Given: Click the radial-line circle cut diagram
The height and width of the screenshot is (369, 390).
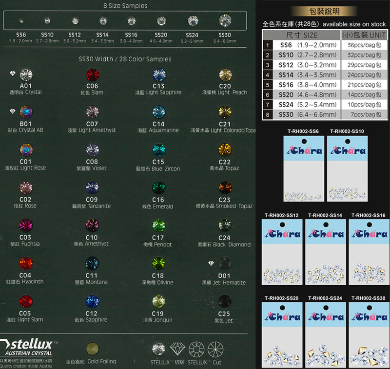Looking at the screenshot, I should click(x=215, y=350).
